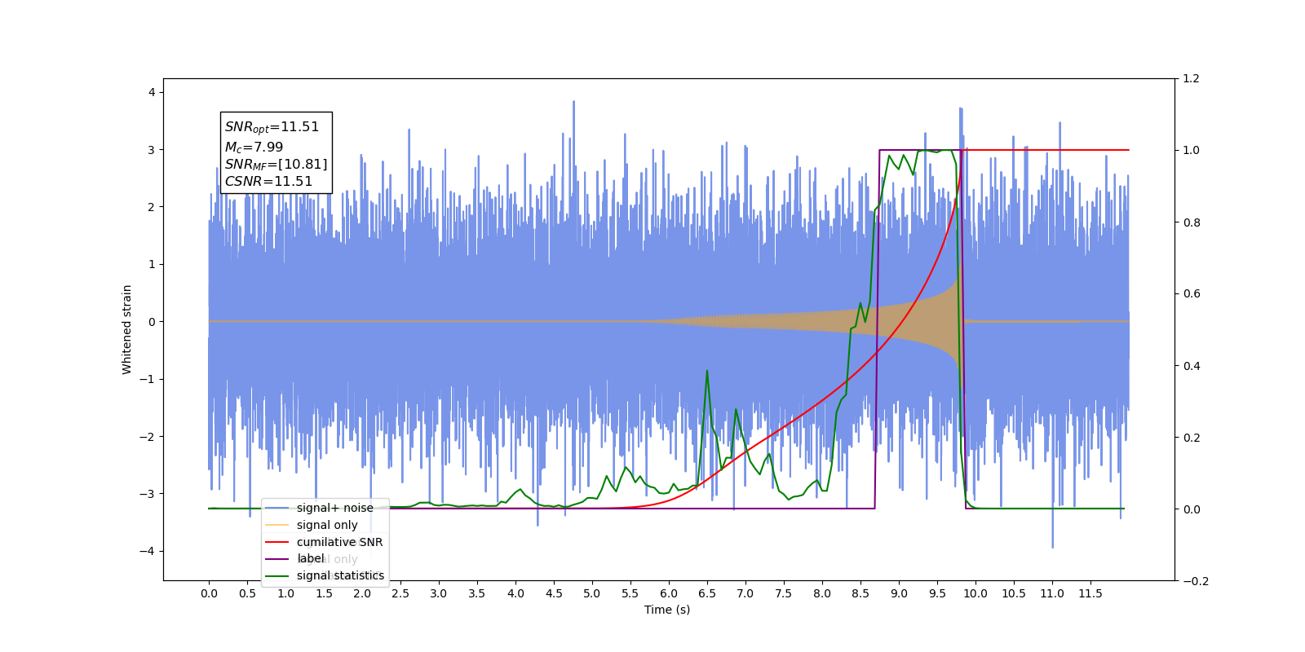
Task: Click the green signal statistics legend line
Action: pyautogui.click(x=277, y=576)
